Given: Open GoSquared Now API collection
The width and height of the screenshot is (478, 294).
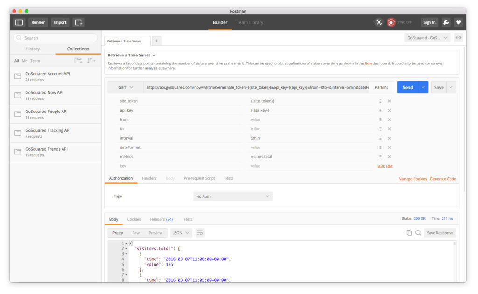Looking at the screenshot, I should pyautogui.click(x=56, y=95).
